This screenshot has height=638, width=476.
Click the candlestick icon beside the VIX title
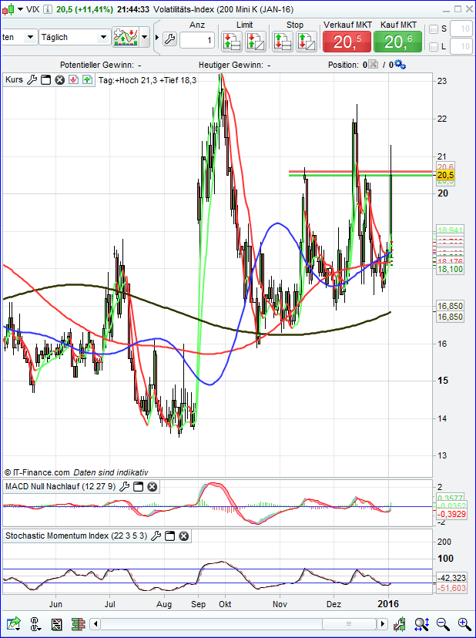[x=10, y=9]
